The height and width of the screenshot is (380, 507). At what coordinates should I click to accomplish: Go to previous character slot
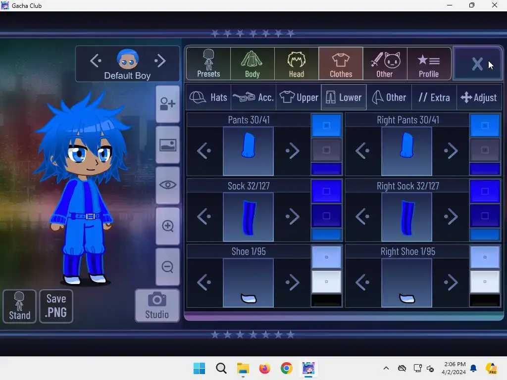(x=96, y=60)
